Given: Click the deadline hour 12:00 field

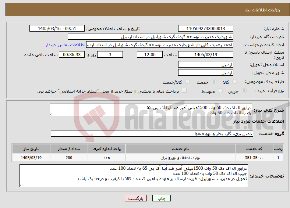Looking at the screenshot, I should [150, 54].
